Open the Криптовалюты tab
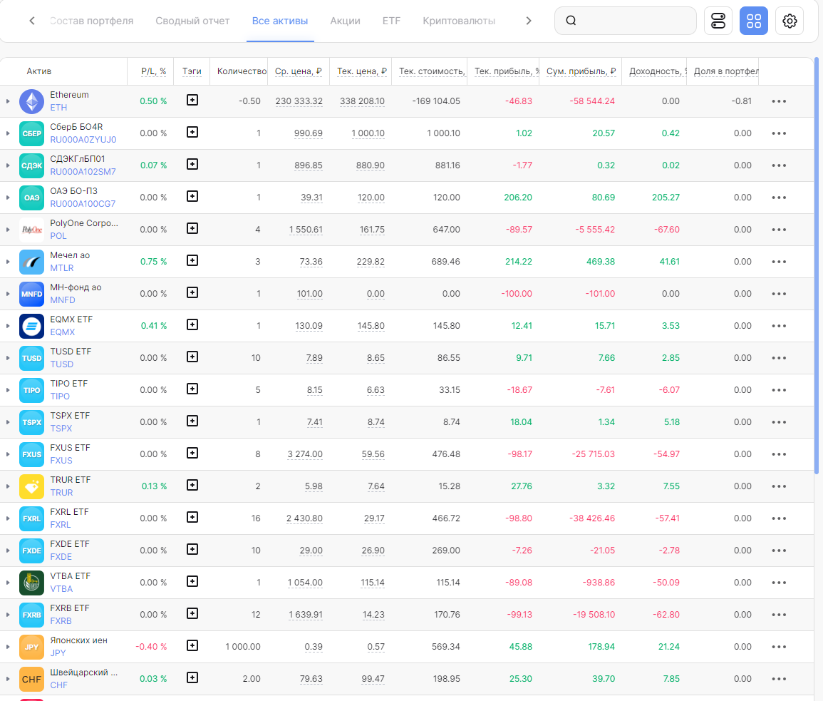This screenshot has width=823, height=701. pos(459,21)
